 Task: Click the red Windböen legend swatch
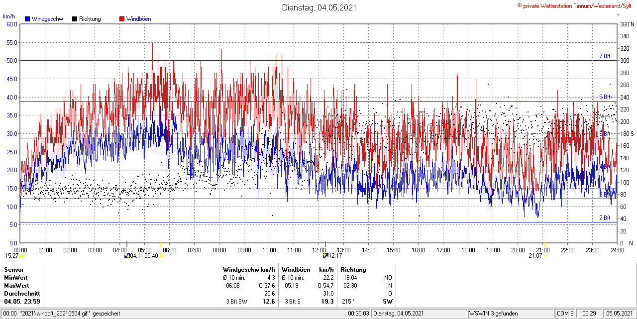click(x=122, y=19)
